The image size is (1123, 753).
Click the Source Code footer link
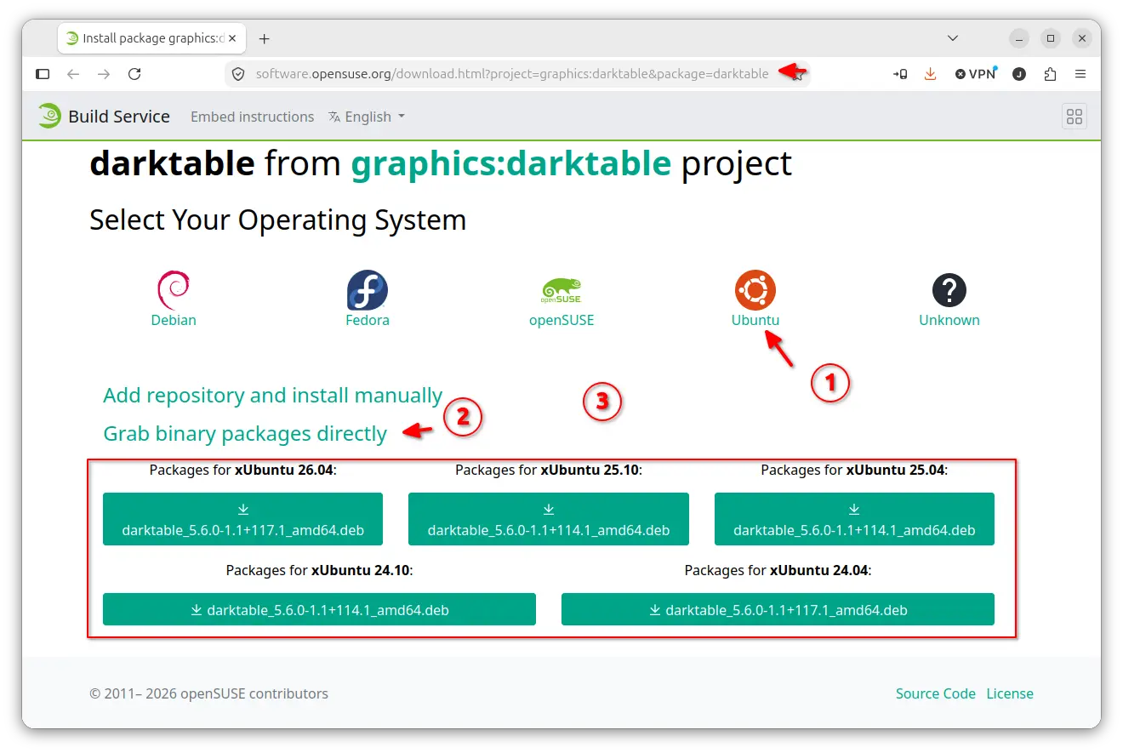(x=936, y=693)
